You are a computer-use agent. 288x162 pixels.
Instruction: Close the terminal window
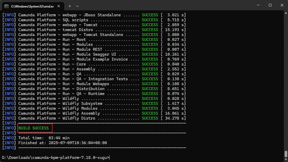pos(282,5)
